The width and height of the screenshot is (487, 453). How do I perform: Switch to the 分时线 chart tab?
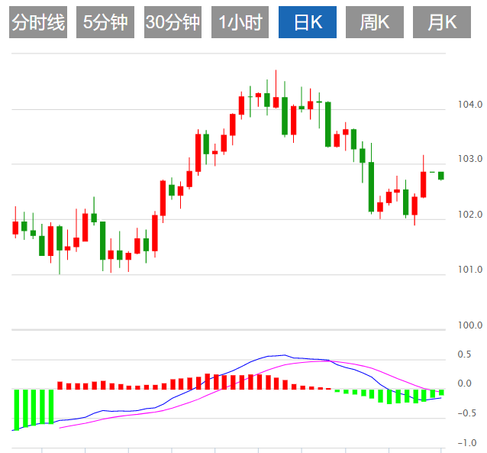[38, 22]
